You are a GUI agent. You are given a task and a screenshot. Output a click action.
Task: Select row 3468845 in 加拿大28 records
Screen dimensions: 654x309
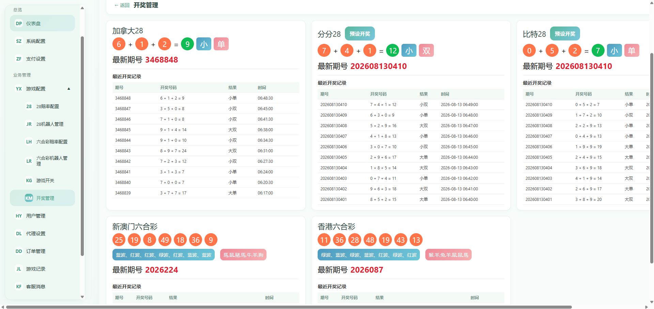click(x=206, y=130)
